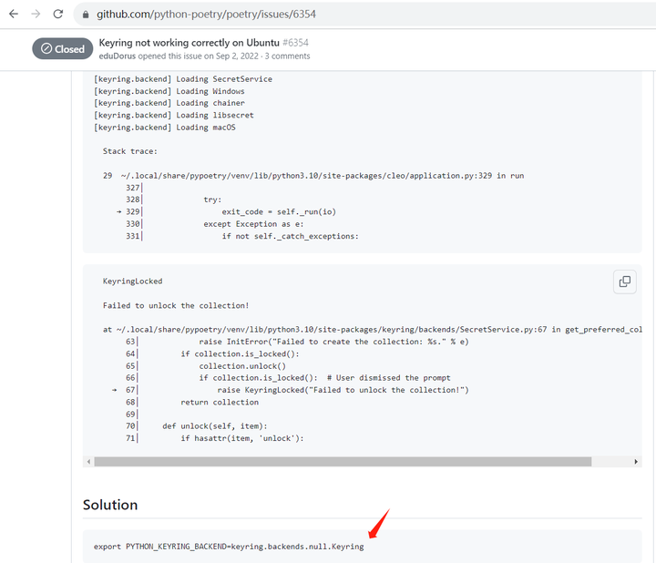656x563 pixels.
Task: Click the 'raise KeyringLocked' line 67
Action: point(343,390)
